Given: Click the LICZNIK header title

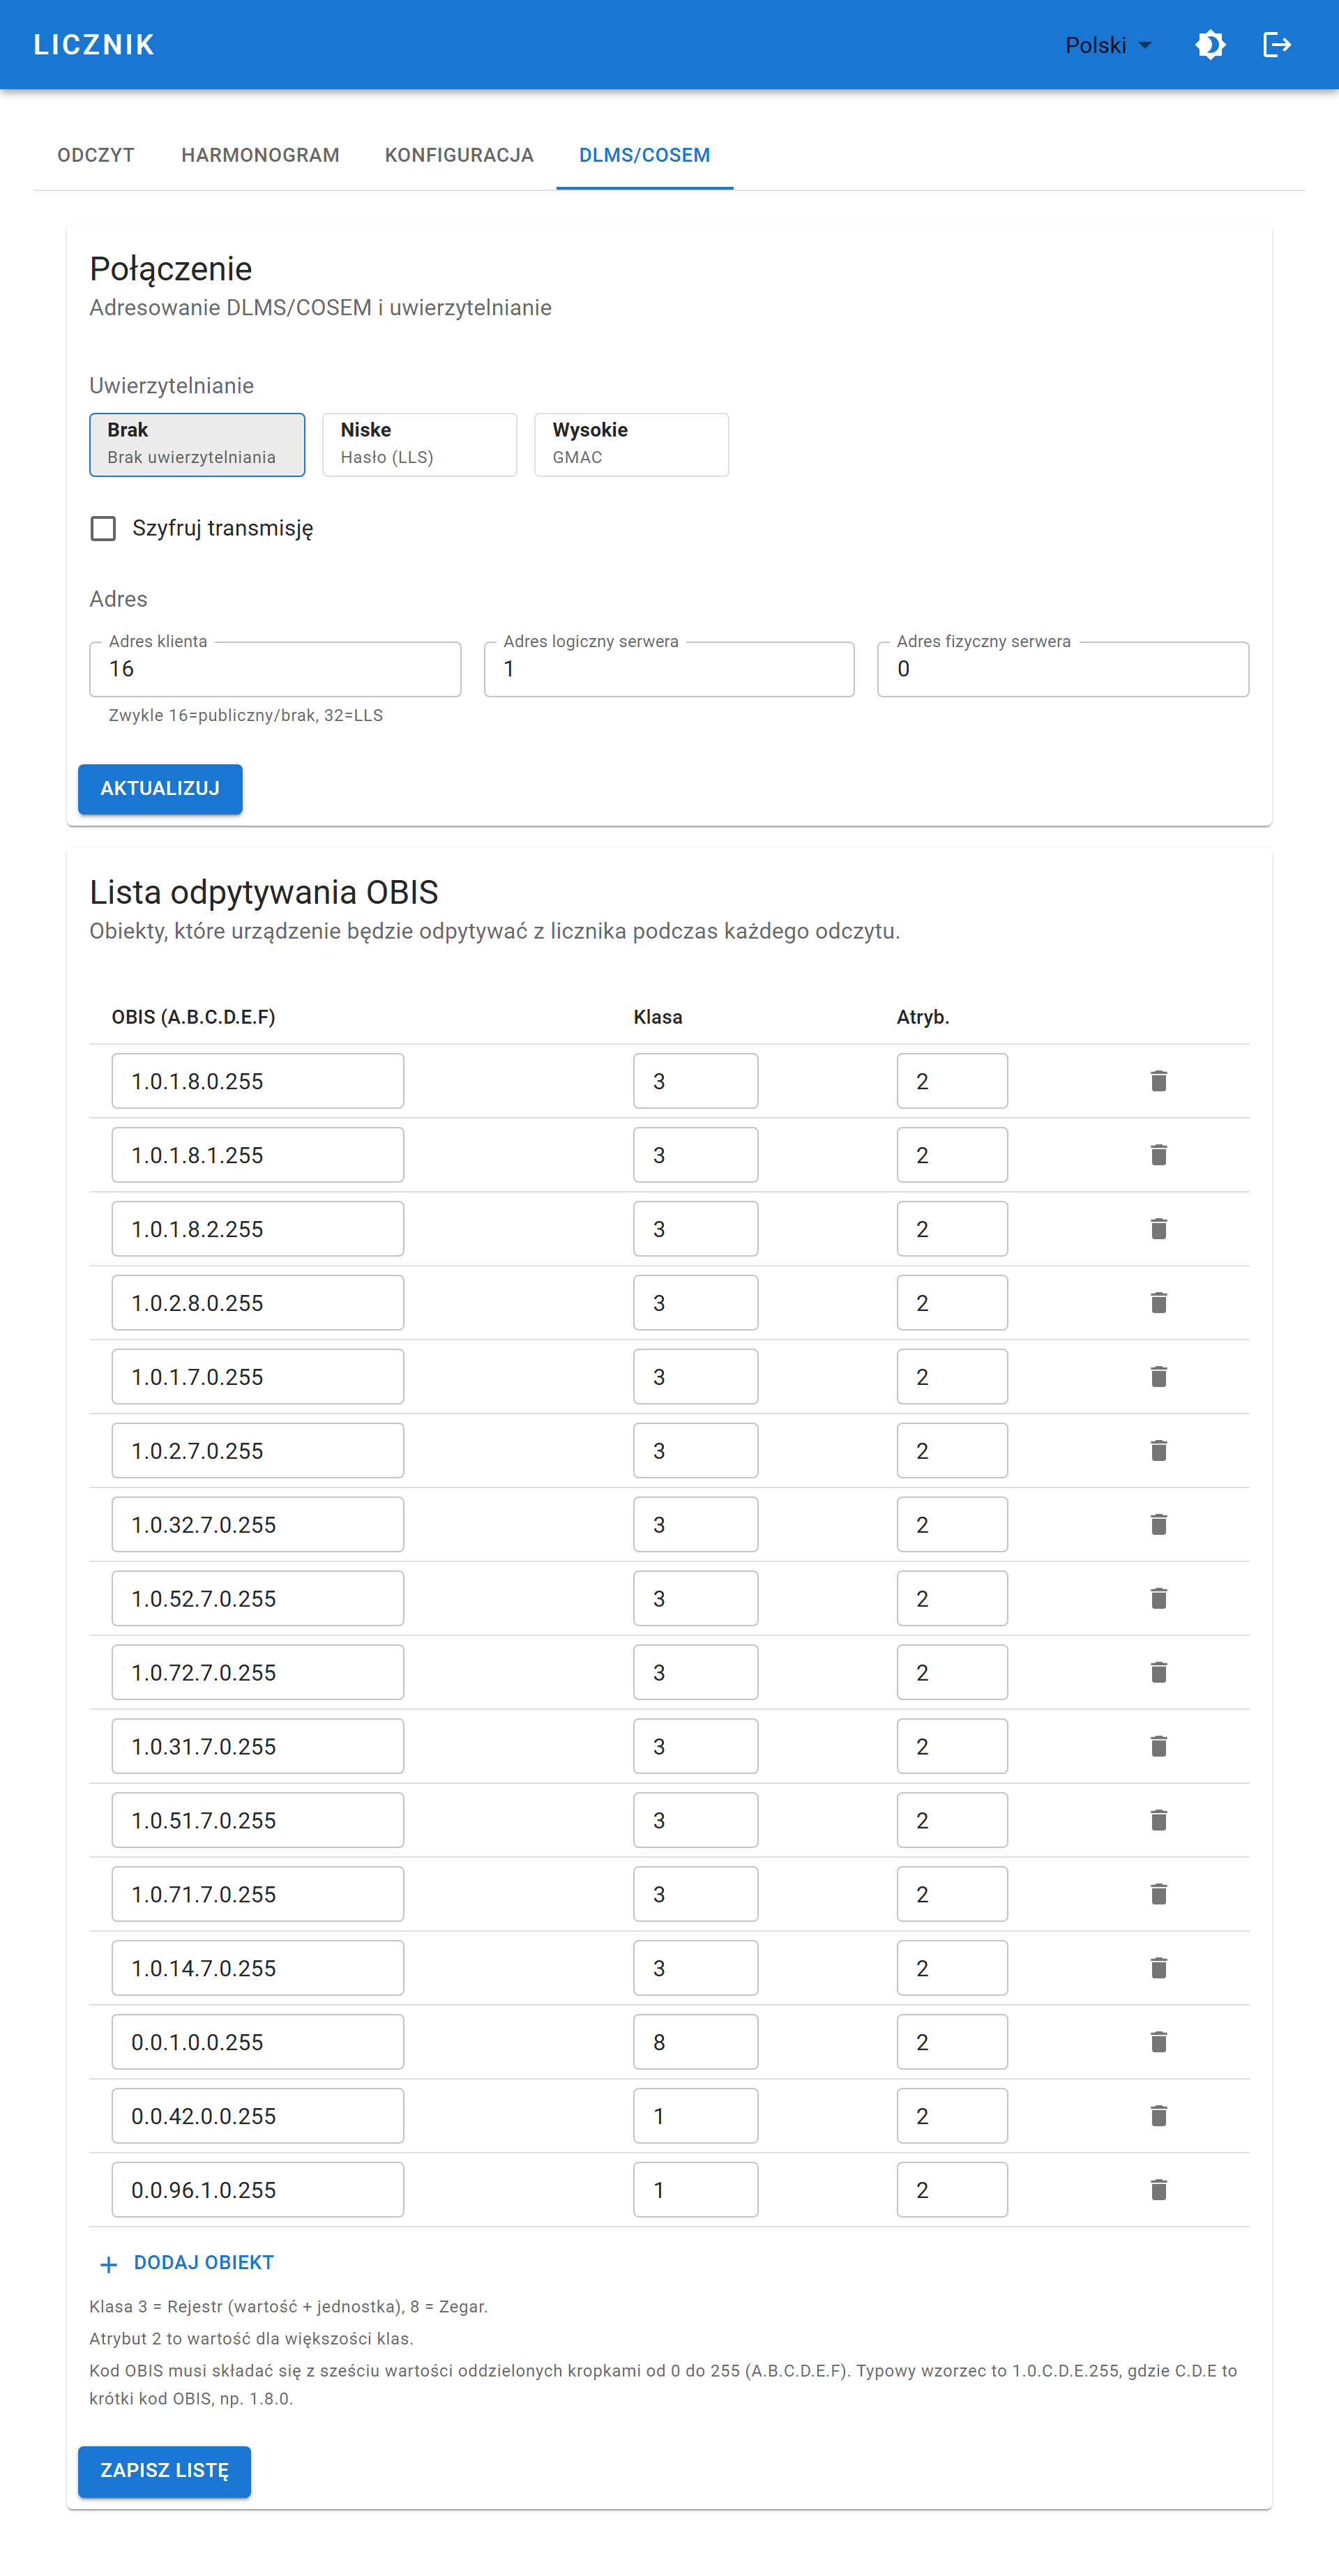Looking at the screenshot, I should (94, 45).
